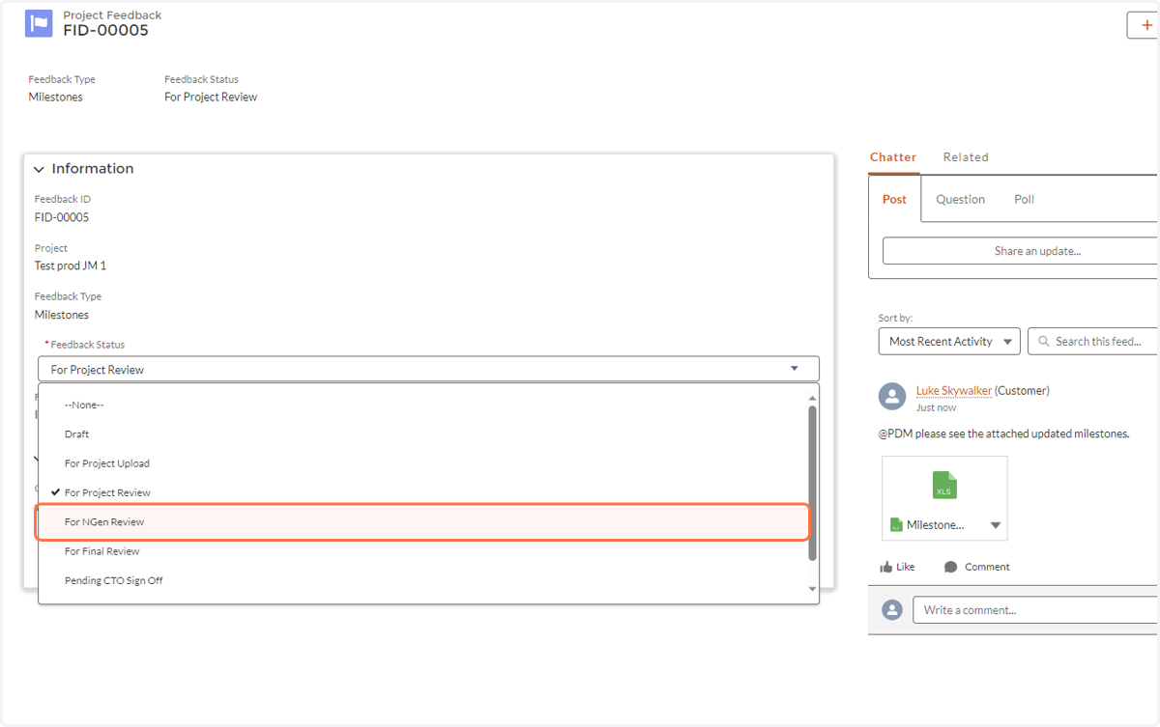Click the commenter avatar icon
Screen dimensions: 1160x727
[892, 610]
